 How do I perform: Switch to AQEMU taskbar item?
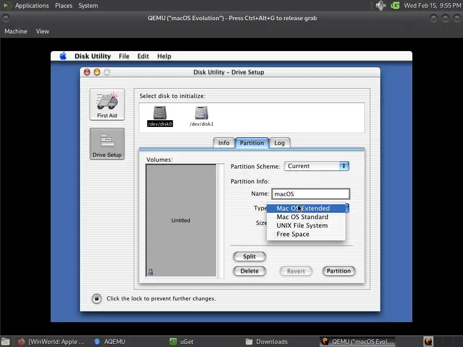point(110,342)
